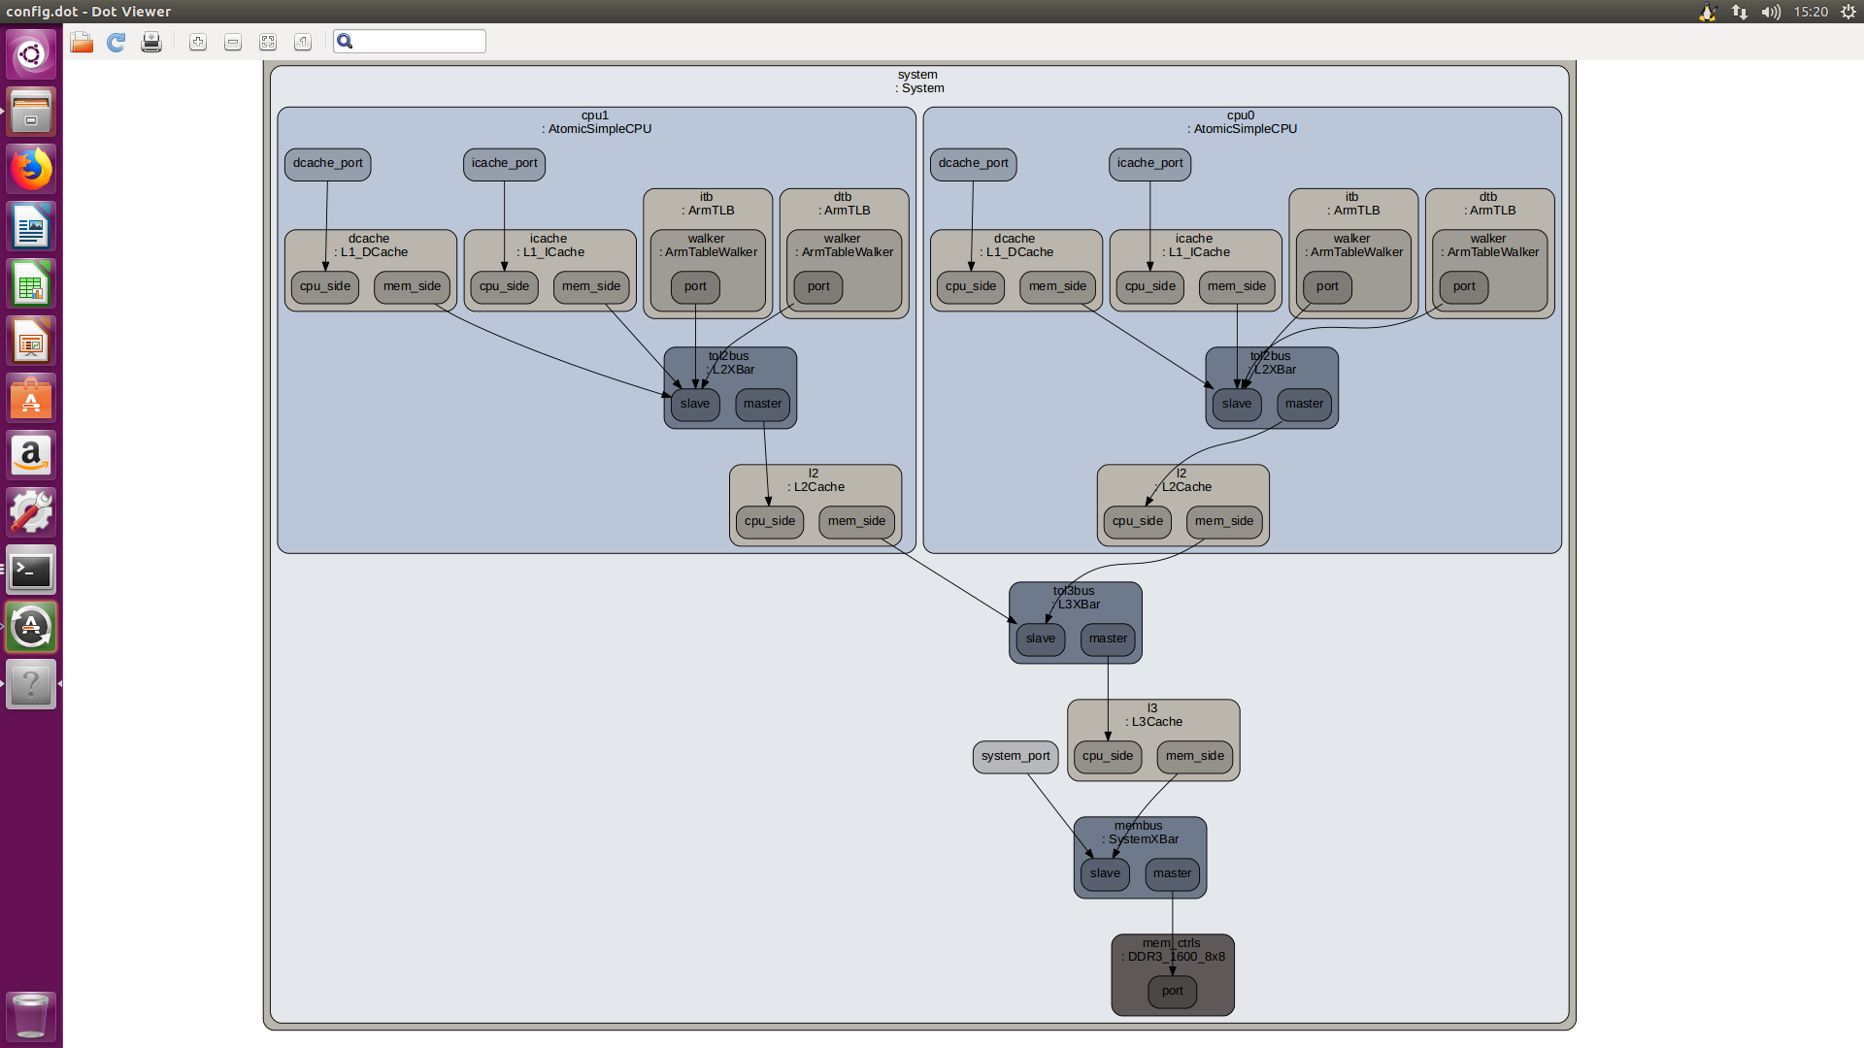The height and width of the screenshot is (1048, 1864).
Task: Select the system_port node
Action: click(1015, 756)
